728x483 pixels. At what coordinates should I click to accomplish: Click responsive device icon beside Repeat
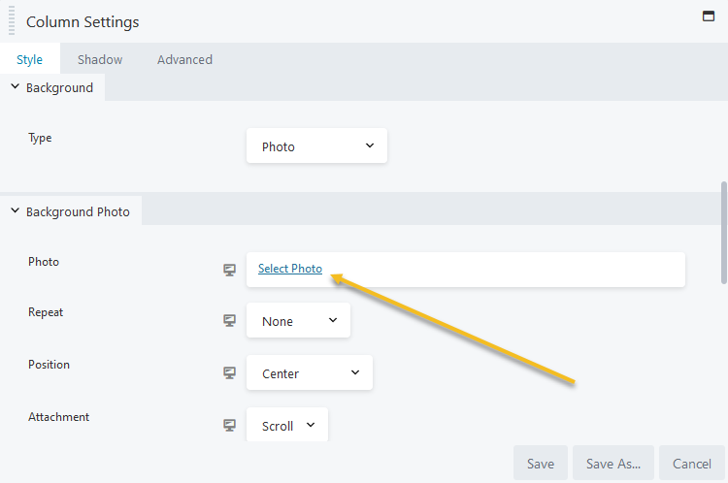[x=229, y=320]
